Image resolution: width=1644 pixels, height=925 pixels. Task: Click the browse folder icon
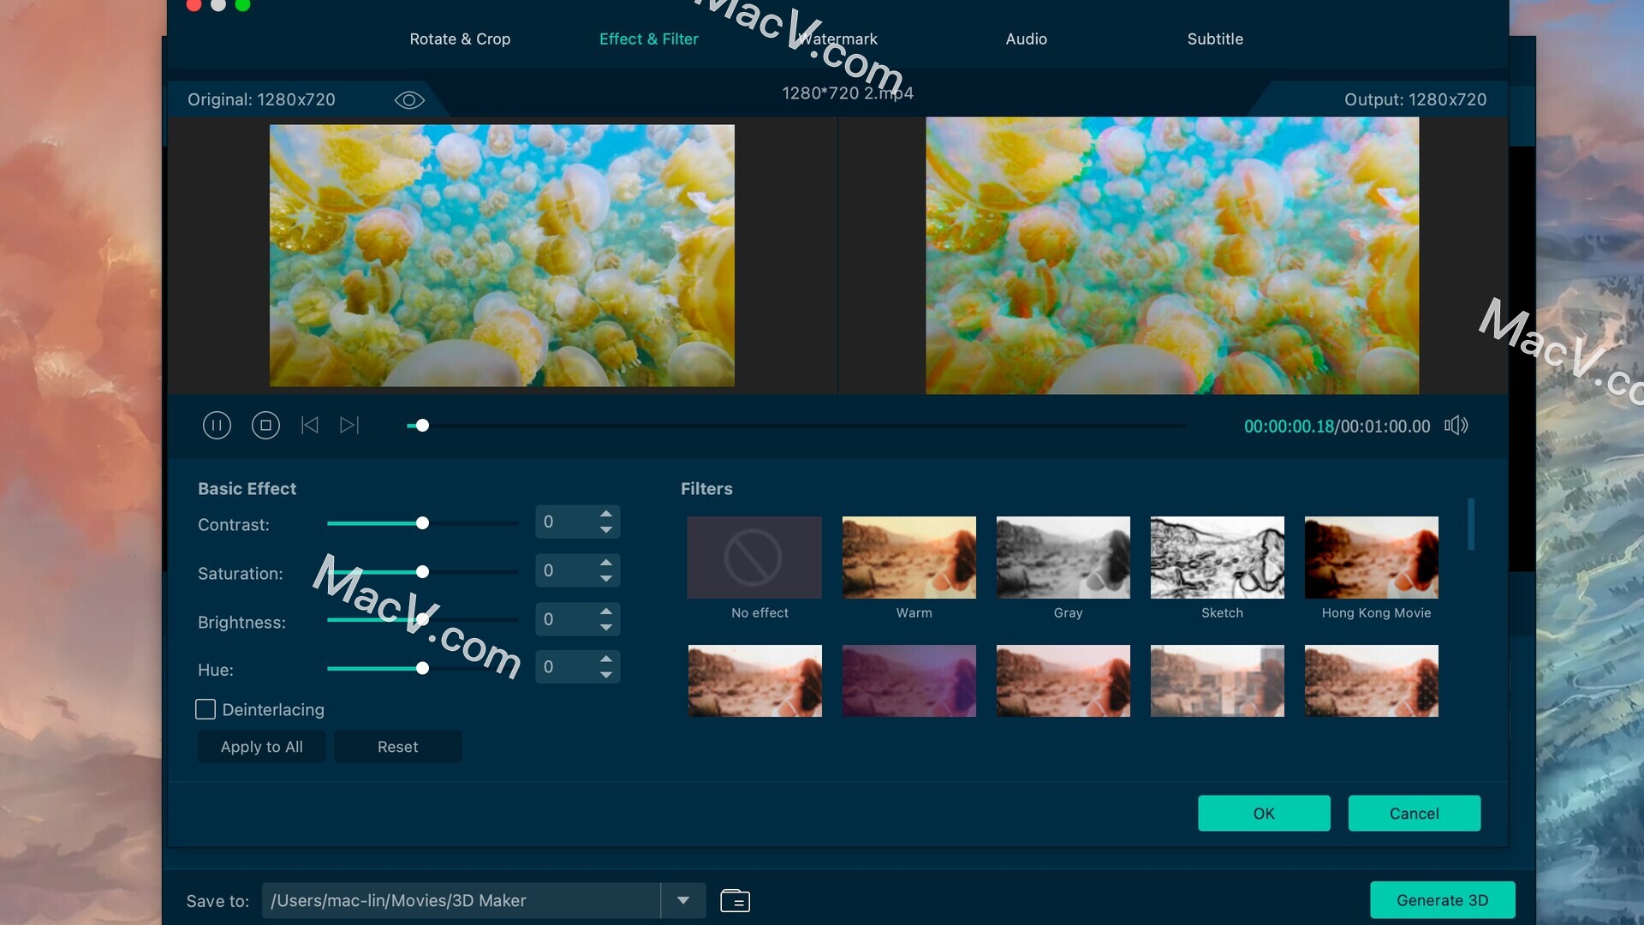[734, 900]
